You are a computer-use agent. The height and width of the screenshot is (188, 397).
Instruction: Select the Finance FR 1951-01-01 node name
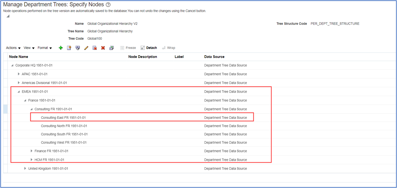point(51,151)
